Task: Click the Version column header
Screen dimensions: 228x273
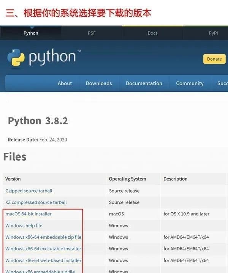Action: tap(13, 179)
